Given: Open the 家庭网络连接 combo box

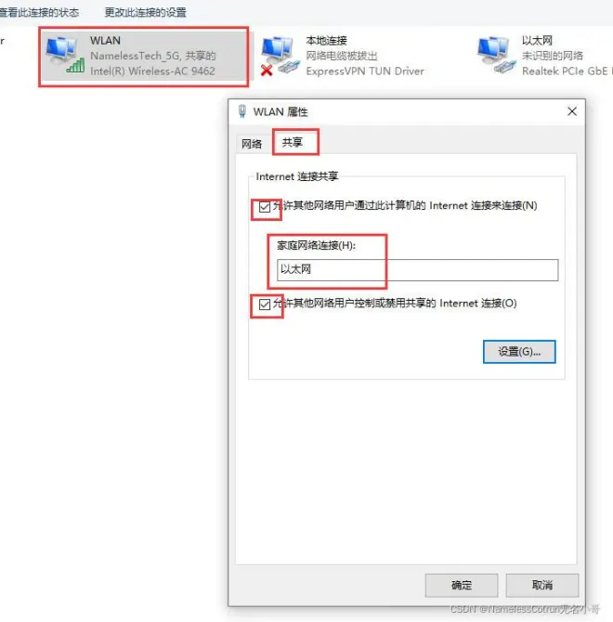Looking at the screenshot, I should point(417,270).
